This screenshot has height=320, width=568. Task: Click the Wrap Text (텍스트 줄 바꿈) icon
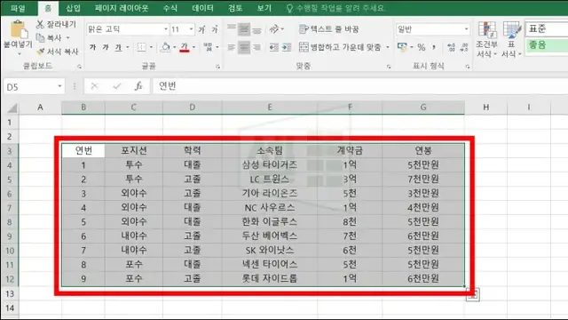304,28
